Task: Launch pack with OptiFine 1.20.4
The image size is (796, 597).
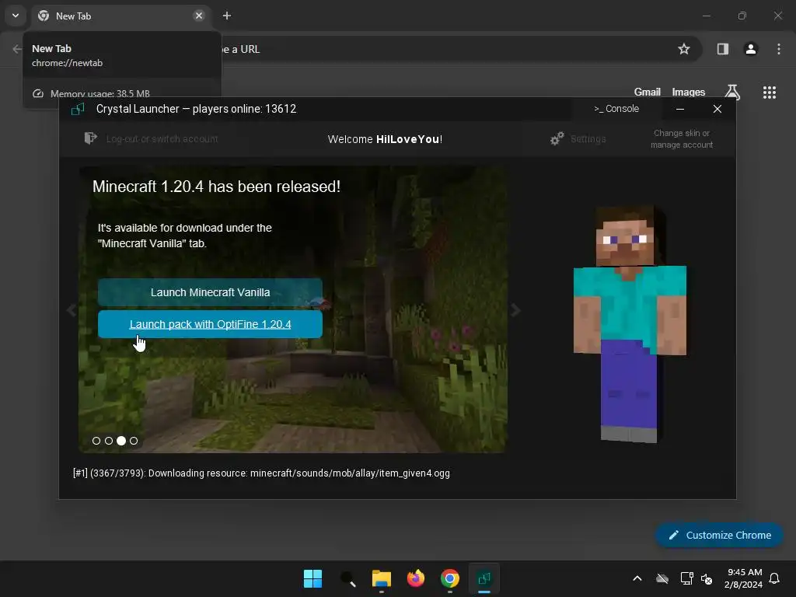Action: coord(210,324)
